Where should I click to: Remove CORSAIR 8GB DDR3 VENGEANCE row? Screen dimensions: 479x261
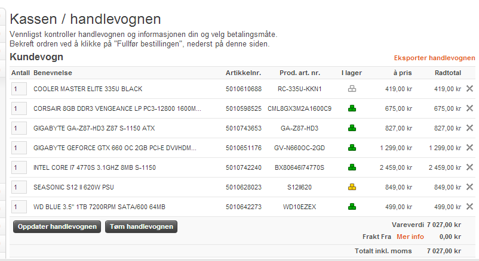469,108
